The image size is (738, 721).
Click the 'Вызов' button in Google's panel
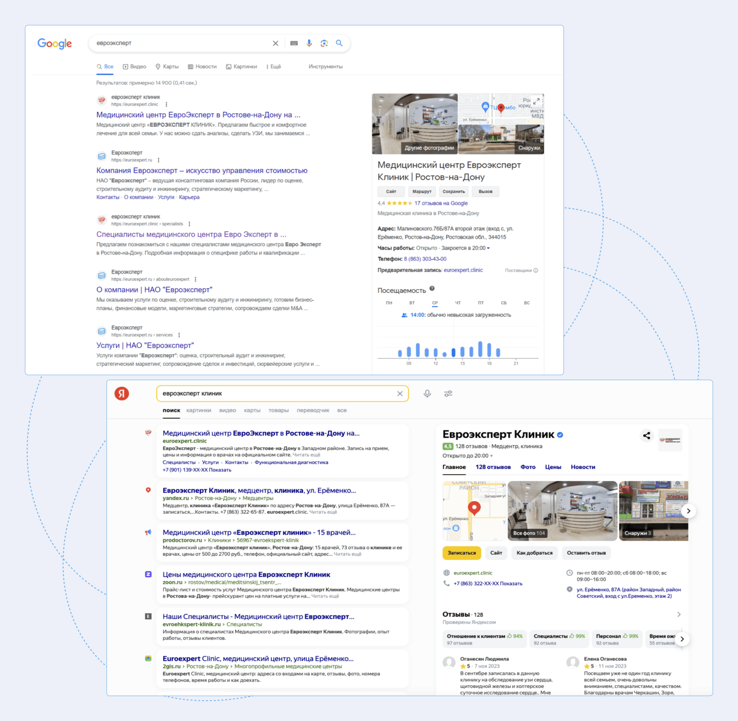coord(485,192)
